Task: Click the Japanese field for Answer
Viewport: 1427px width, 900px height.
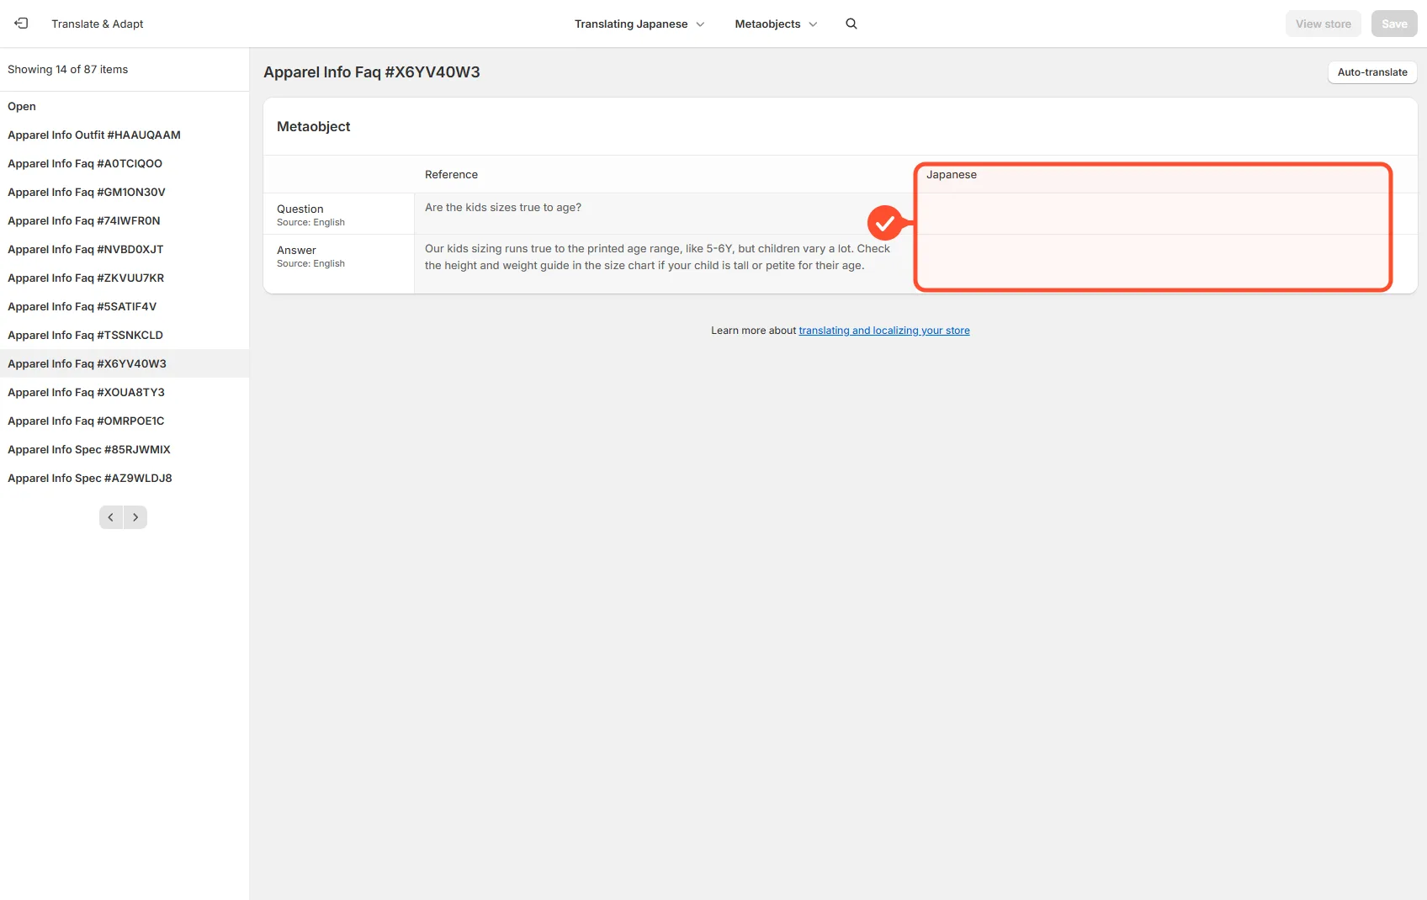Action: click(x=1153, y=262)
